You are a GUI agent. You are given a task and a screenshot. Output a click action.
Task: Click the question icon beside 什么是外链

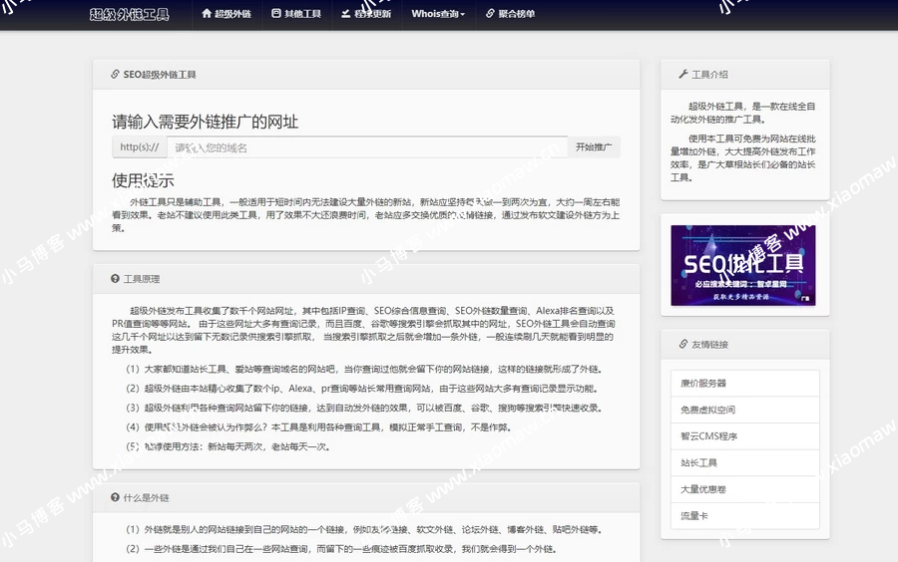[x=115, y=497]
